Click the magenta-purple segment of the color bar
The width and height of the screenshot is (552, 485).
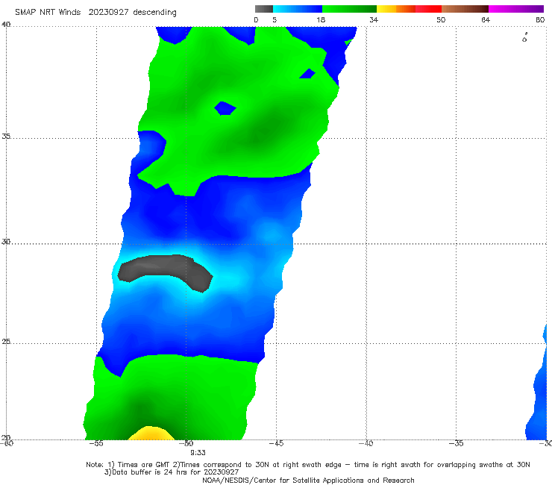pyautogui.click(x=516, y=9)
